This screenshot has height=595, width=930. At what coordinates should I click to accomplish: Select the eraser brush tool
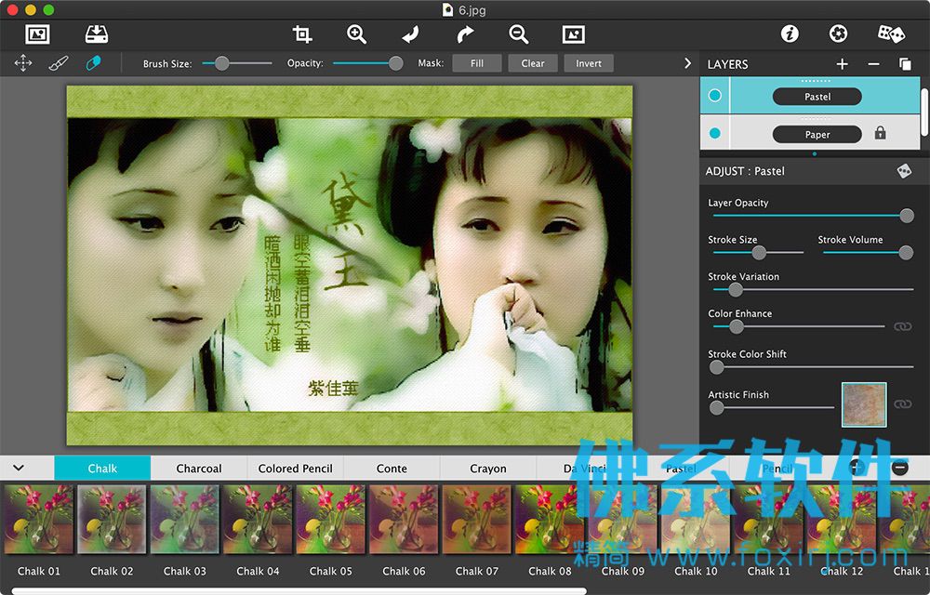[x=94, y=63]
